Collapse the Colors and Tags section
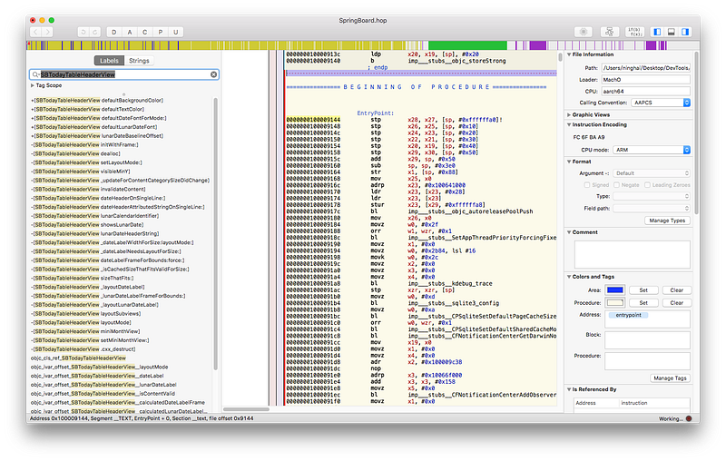Screen dimensions: 726x461 click(x=569, y=277)
